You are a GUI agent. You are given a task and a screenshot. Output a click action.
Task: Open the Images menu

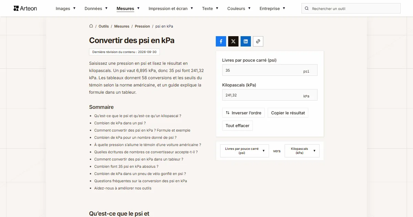(x=66, y=8)
